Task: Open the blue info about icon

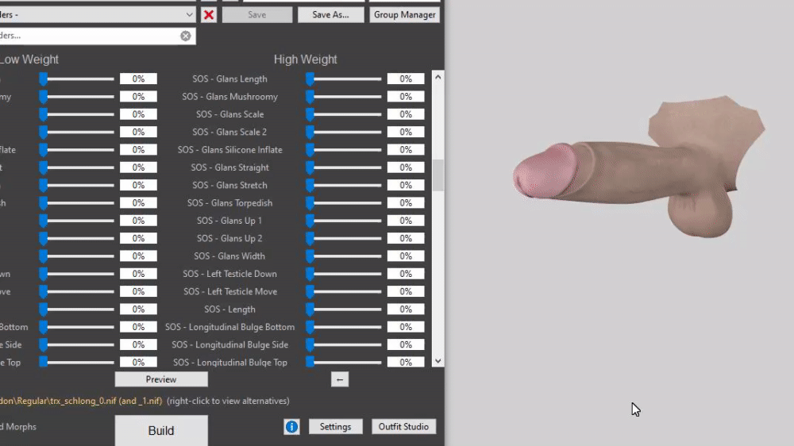Action: point(291,427)
